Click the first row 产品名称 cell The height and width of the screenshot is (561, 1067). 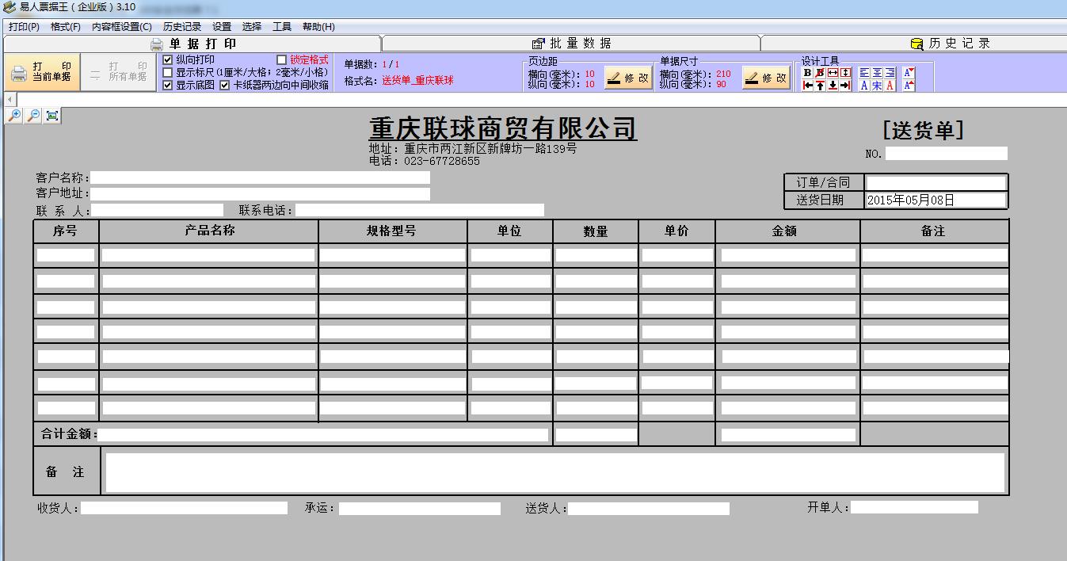208,255
